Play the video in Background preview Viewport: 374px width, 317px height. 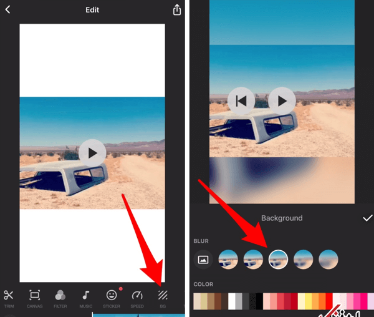point(282,101)
